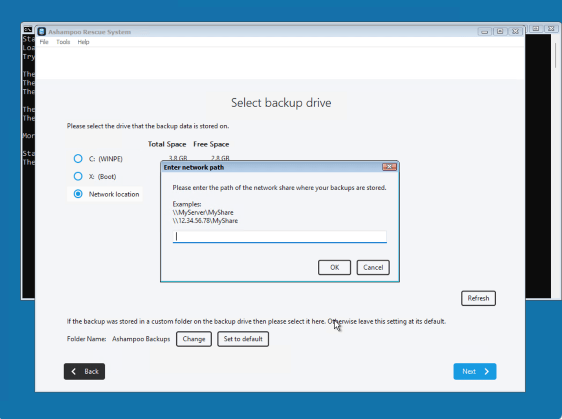Click the command prompt icon in background window
The image size is (562, 419).
pyautogui.click(x=28, y=29)
